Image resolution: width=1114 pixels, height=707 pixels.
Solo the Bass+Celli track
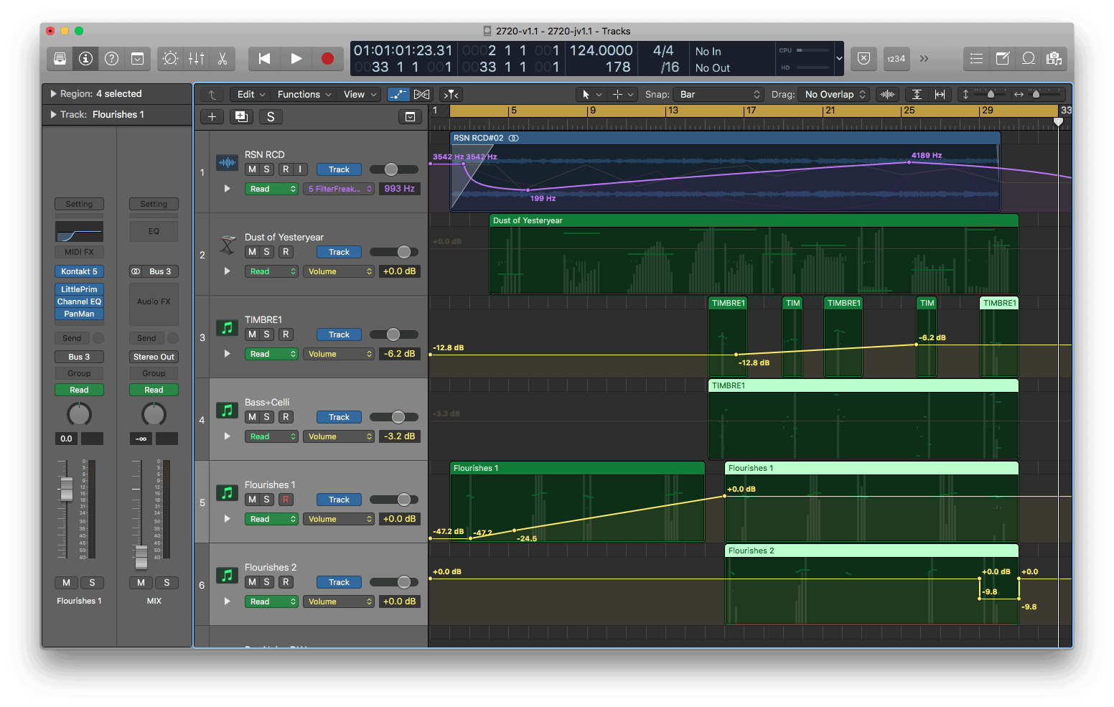click(267, 417)
